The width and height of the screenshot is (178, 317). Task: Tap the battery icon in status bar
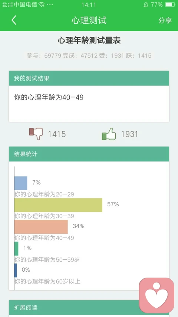tap(170, 4)
